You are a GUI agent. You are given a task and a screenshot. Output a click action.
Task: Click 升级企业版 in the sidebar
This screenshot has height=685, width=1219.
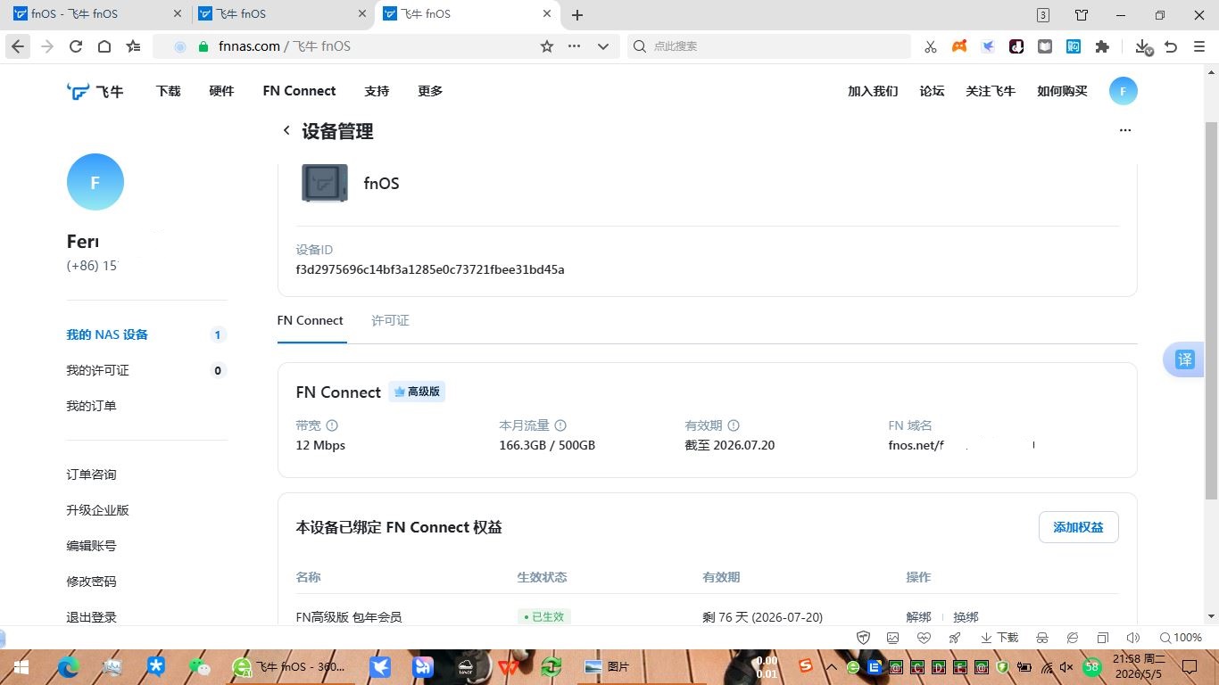[98, 510]
